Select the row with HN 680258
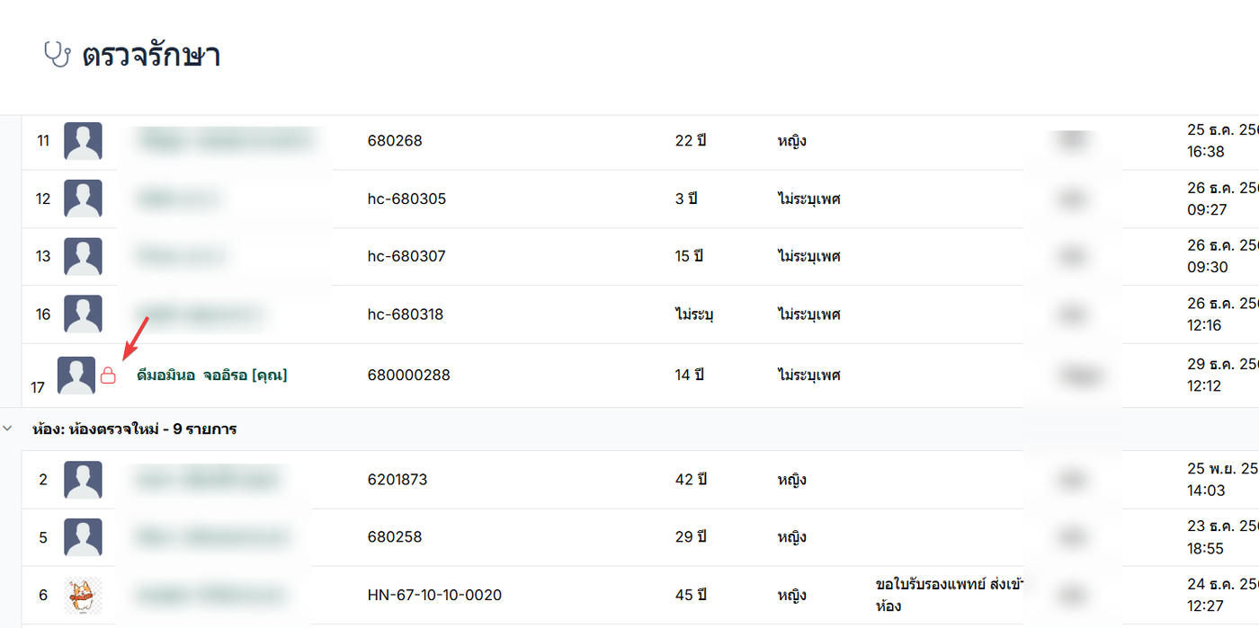Viewport: 1259px width, 628px height. point(394,537)
